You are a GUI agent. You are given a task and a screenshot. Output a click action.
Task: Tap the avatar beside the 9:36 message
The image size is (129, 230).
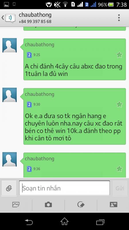pyautogui.click(x=9, y=159)
